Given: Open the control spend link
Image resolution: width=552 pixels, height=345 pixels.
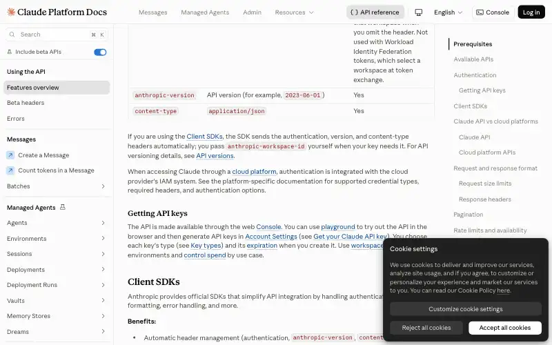Looking at the screenshot, I should 204,255.
